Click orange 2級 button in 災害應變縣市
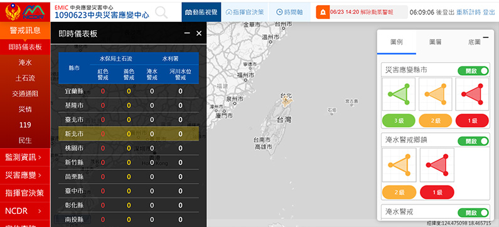The height and width of the screenshot is (227, 499). (436, 120)
